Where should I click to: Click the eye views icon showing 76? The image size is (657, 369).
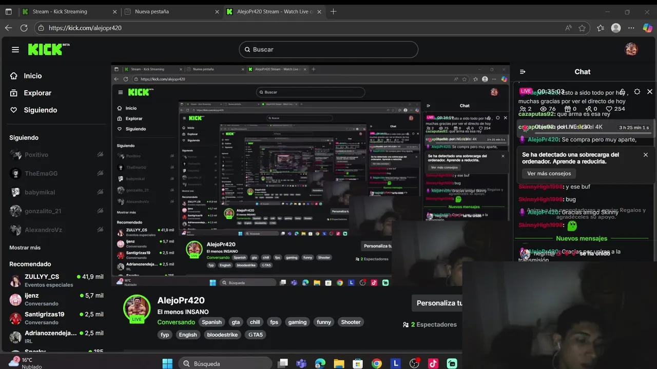[x=544, y=109]
